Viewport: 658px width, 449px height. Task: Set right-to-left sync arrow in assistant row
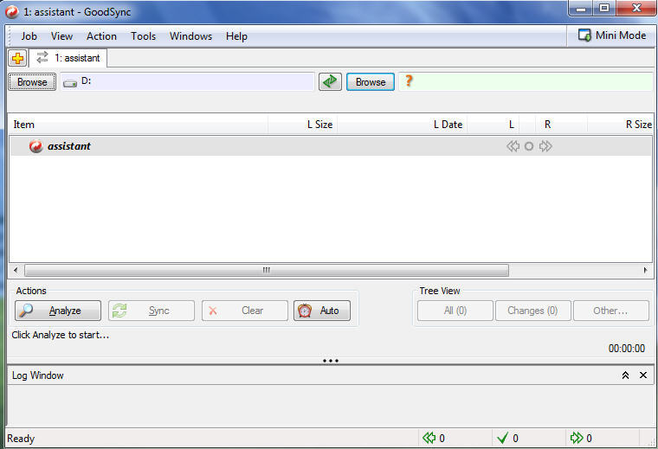(x=513, y=146)
